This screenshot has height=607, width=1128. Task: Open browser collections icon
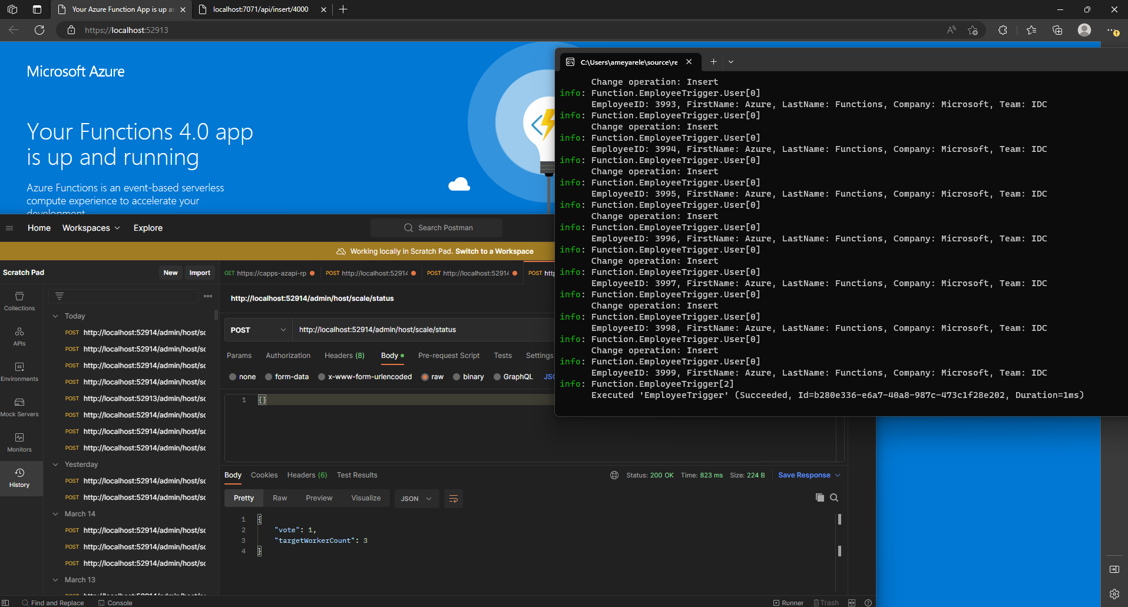[1057, 30]
